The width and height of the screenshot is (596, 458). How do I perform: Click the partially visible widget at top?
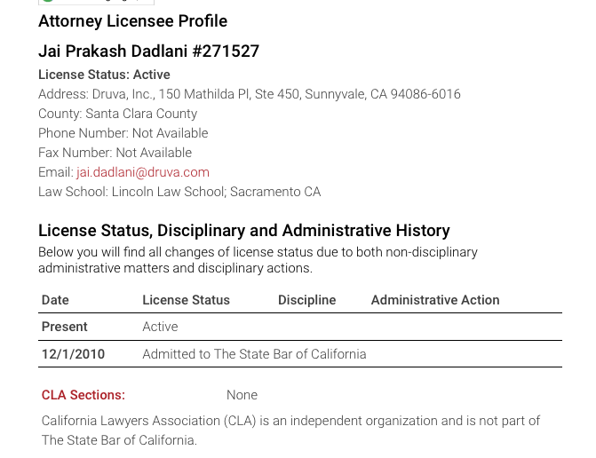coord(96,3)
